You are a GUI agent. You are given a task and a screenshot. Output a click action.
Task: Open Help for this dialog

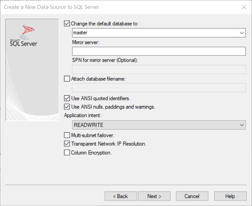pyautogui.click(x=230, y=196)
